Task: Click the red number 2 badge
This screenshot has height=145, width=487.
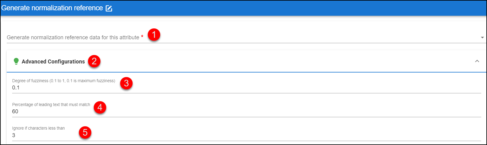Action: 94,61
